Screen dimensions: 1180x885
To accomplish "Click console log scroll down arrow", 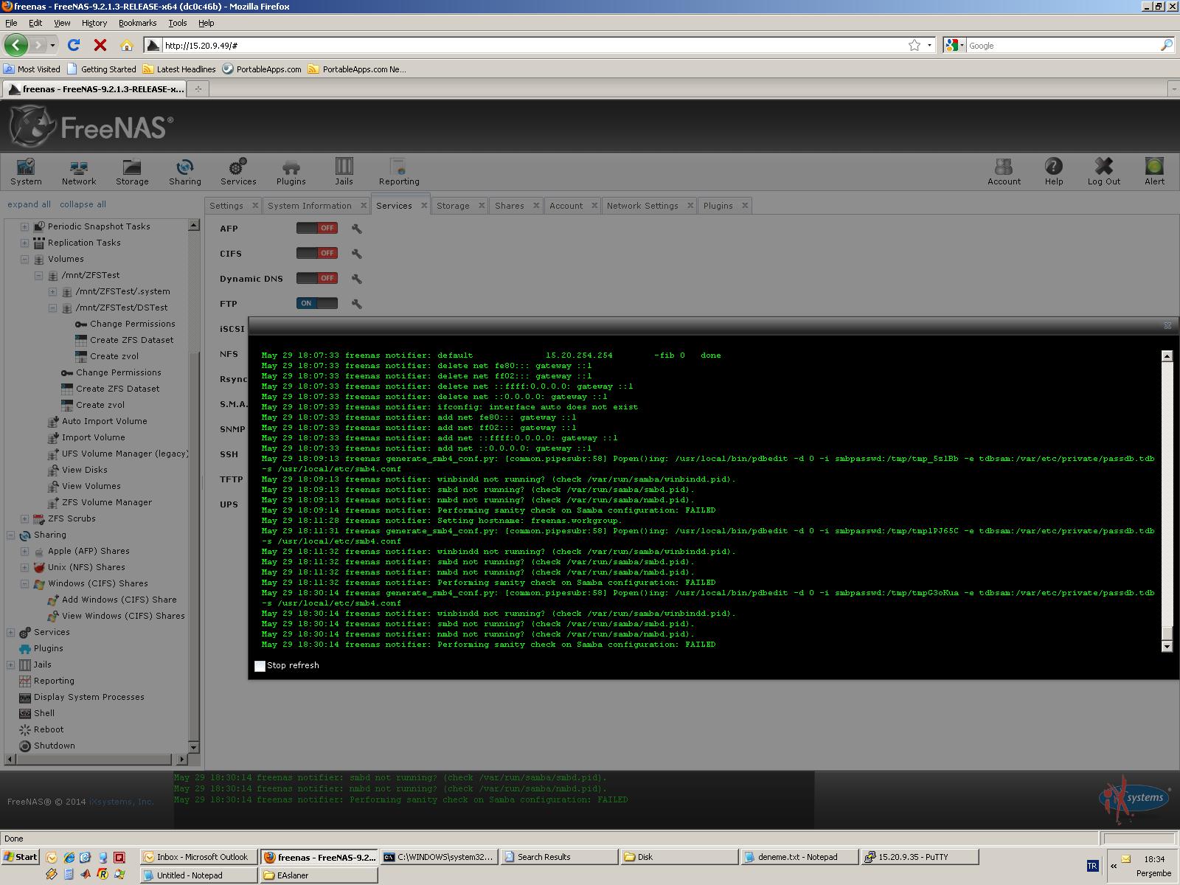I will pos(1167,647).
